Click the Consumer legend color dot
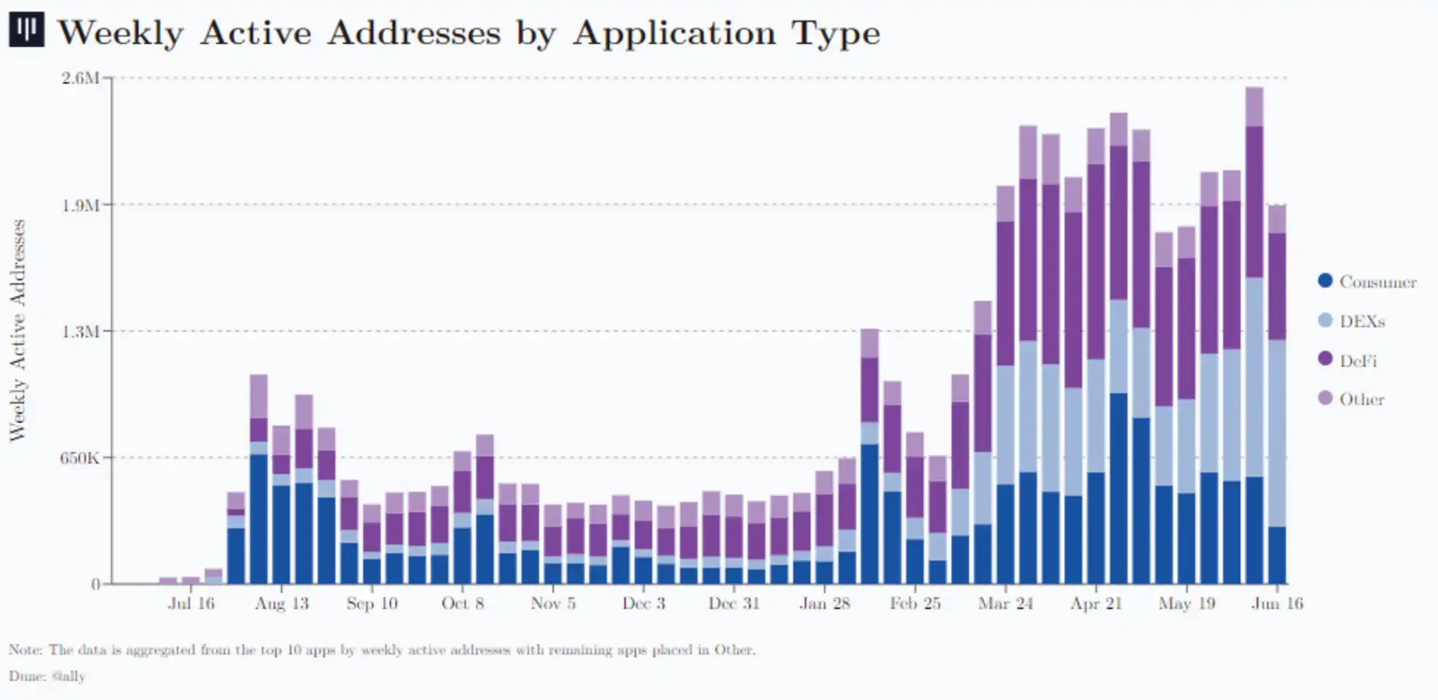This screenshot has width=1438, height=700. 1325,281
